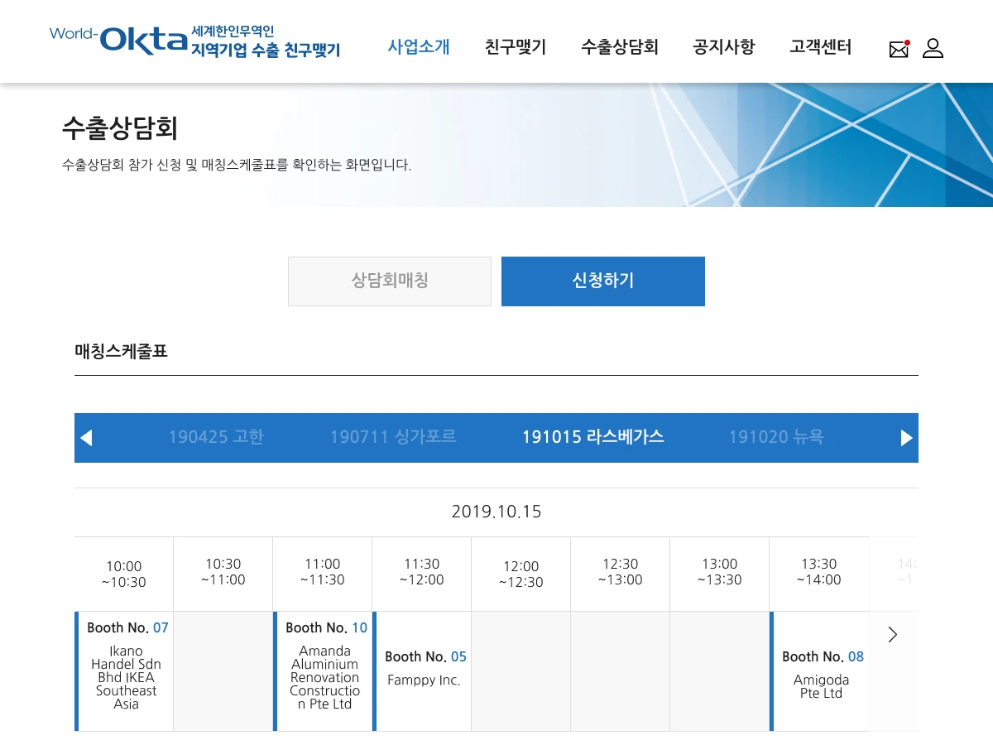Open the 사업소개 menu
Image resolution: width=993 pixels, height=745 pixels.
click(419, 47)
